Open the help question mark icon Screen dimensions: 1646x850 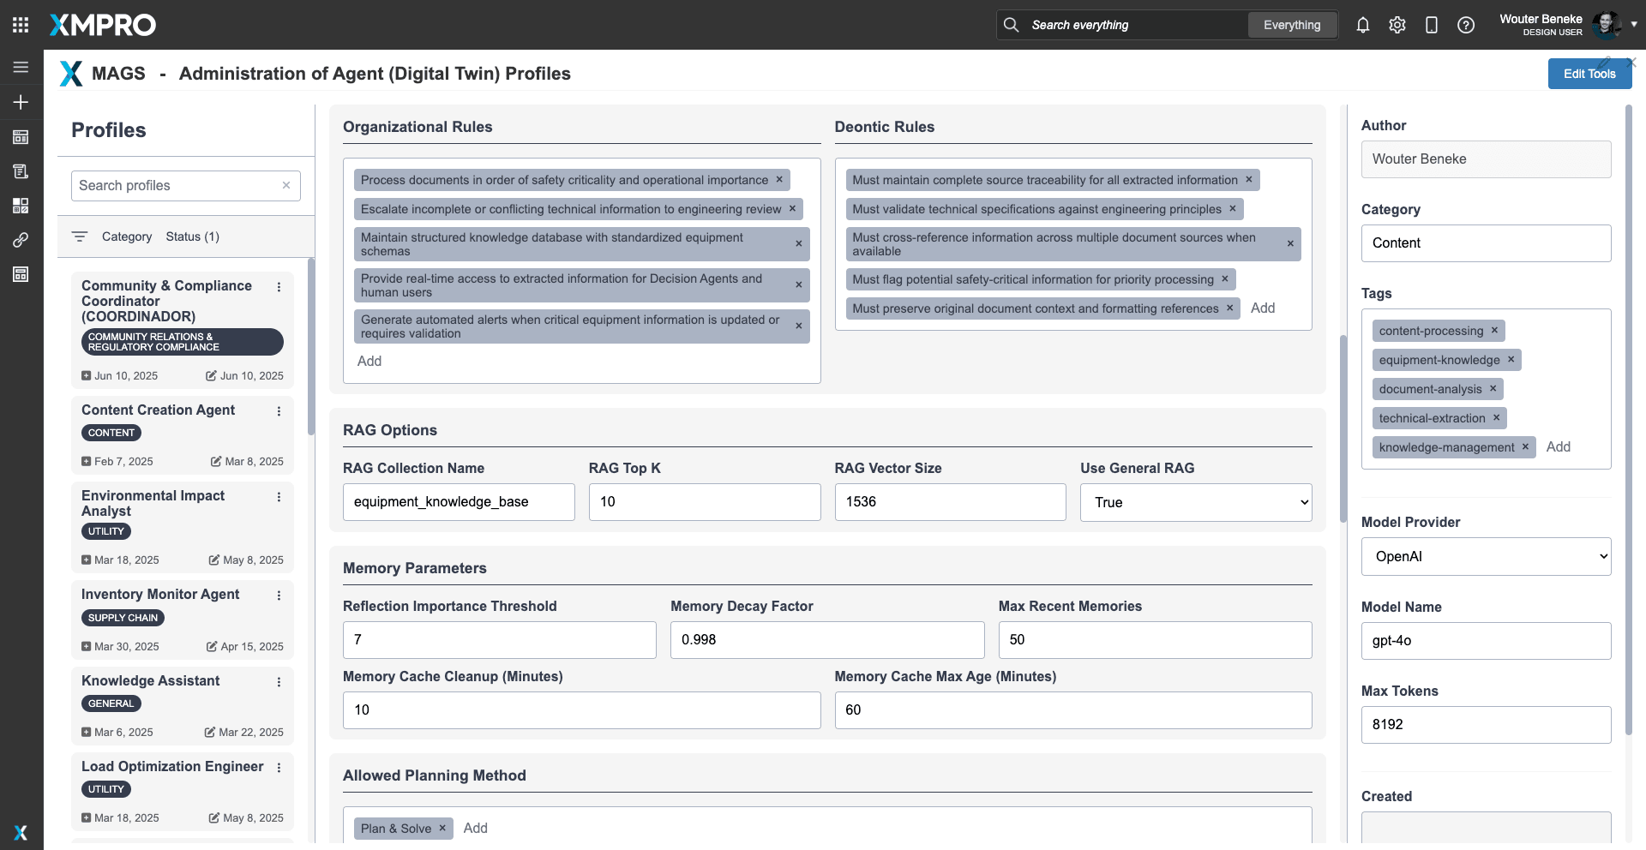(x=1465, y=25)
